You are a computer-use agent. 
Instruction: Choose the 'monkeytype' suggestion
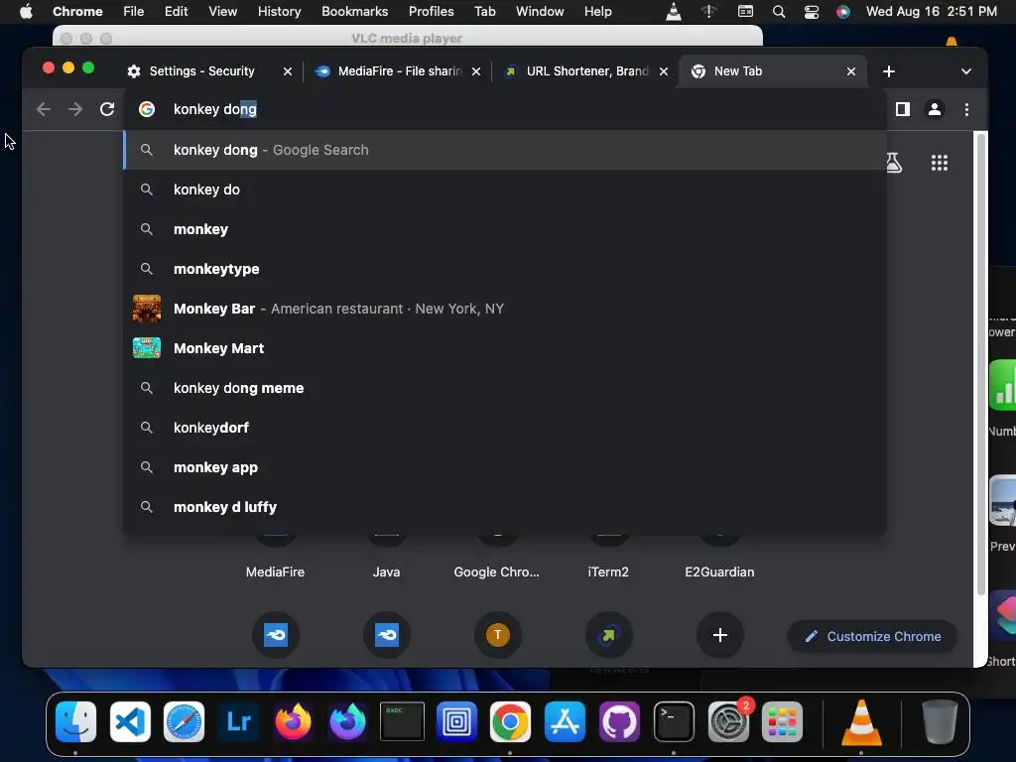click(505, 269)
